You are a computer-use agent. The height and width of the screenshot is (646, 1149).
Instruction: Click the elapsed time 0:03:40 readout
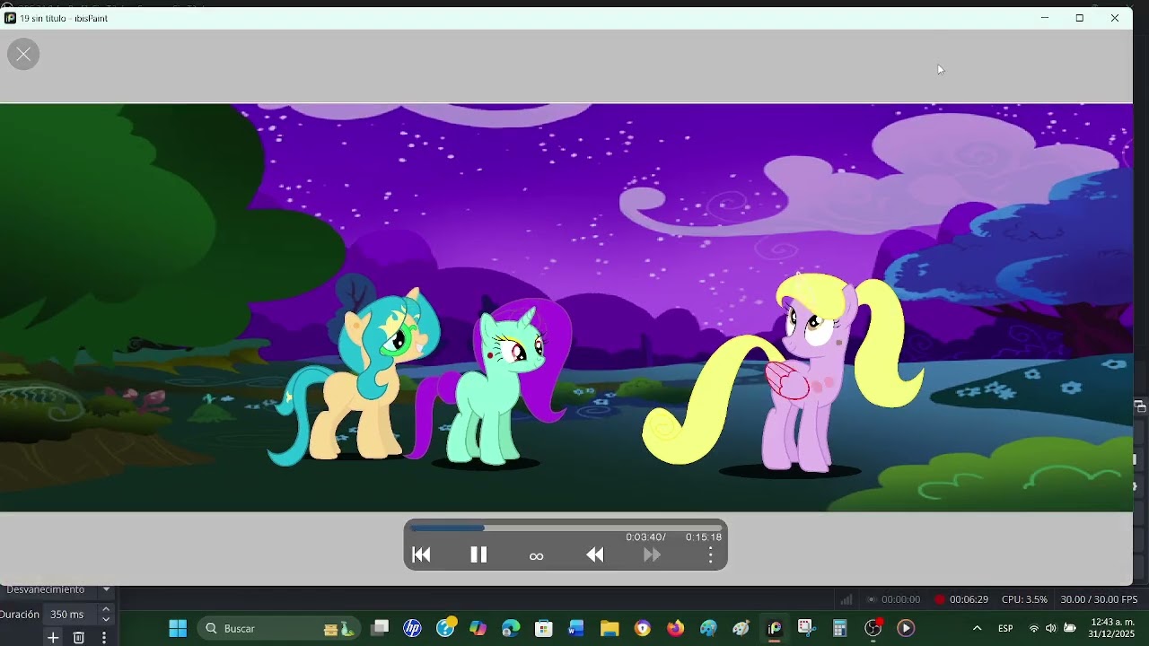point(644,537)
